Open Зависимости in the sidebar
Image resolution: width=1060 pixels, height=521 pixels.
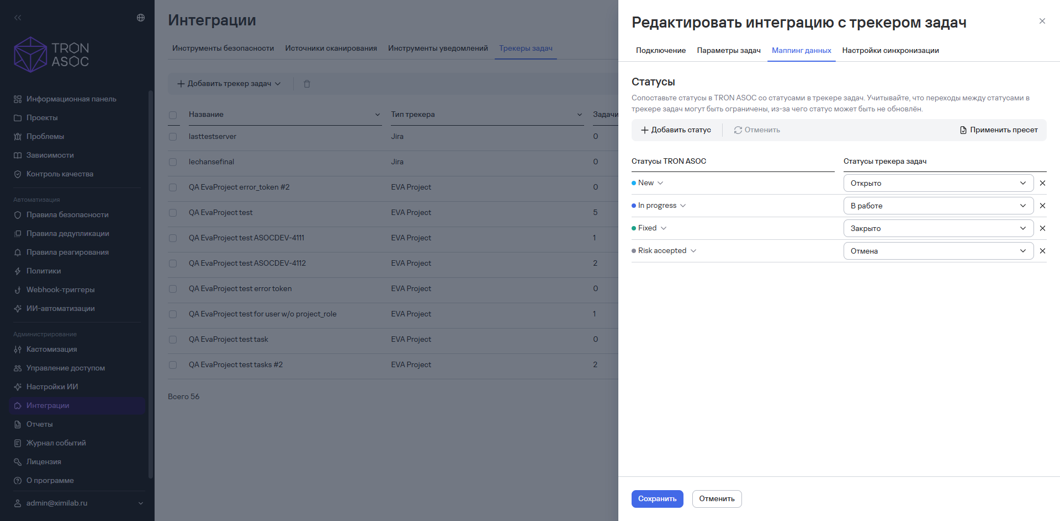(x=50, y=155)
